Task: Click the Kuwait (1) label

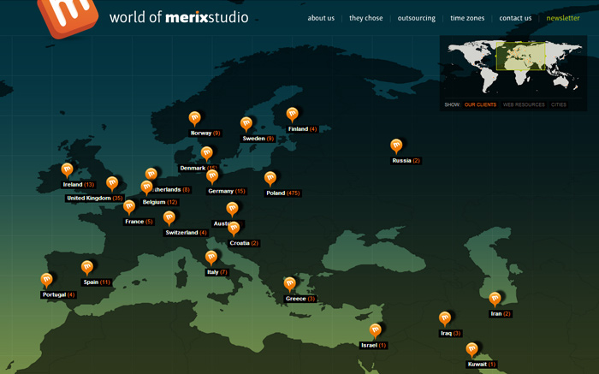Action: click(x=482, y=365)
